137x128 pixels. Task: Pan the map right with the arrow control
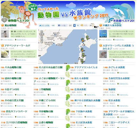(43, 34)
